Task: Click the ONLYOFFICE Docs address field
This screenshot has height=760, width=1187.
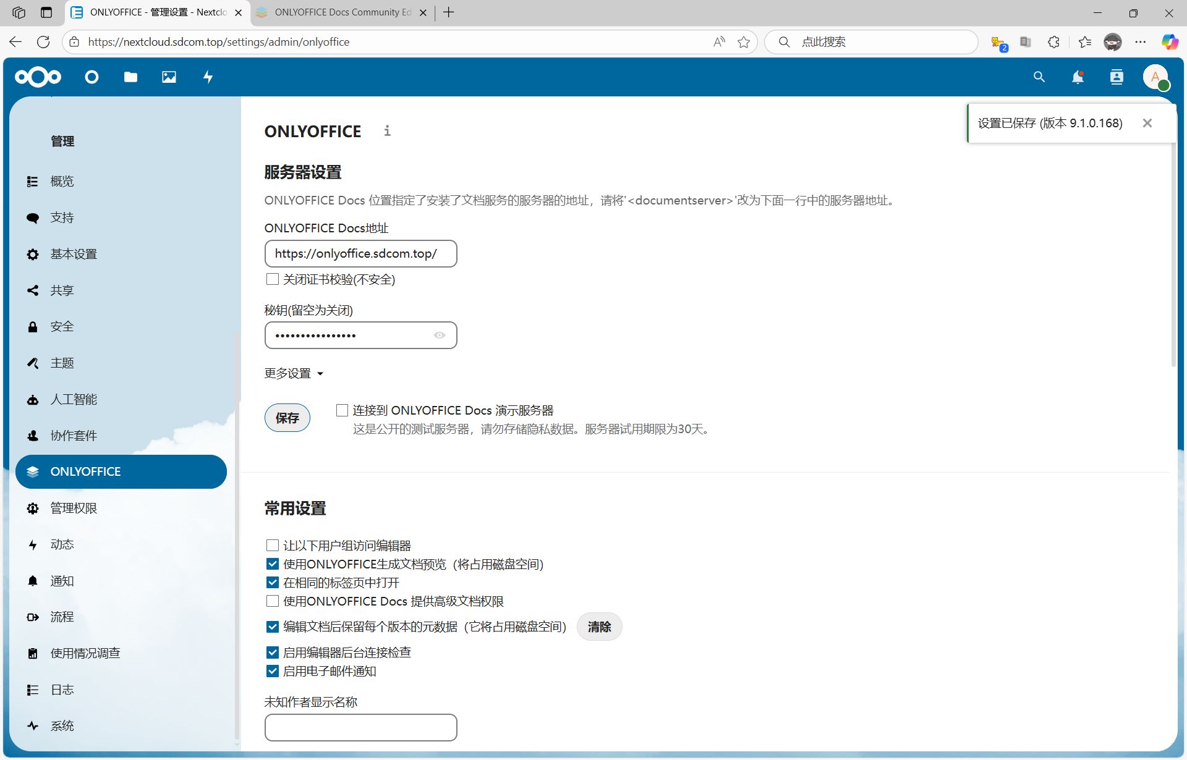Action: coord(360,254)
